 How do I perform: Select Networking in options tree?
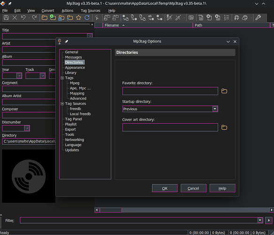[x=74, y=140]
